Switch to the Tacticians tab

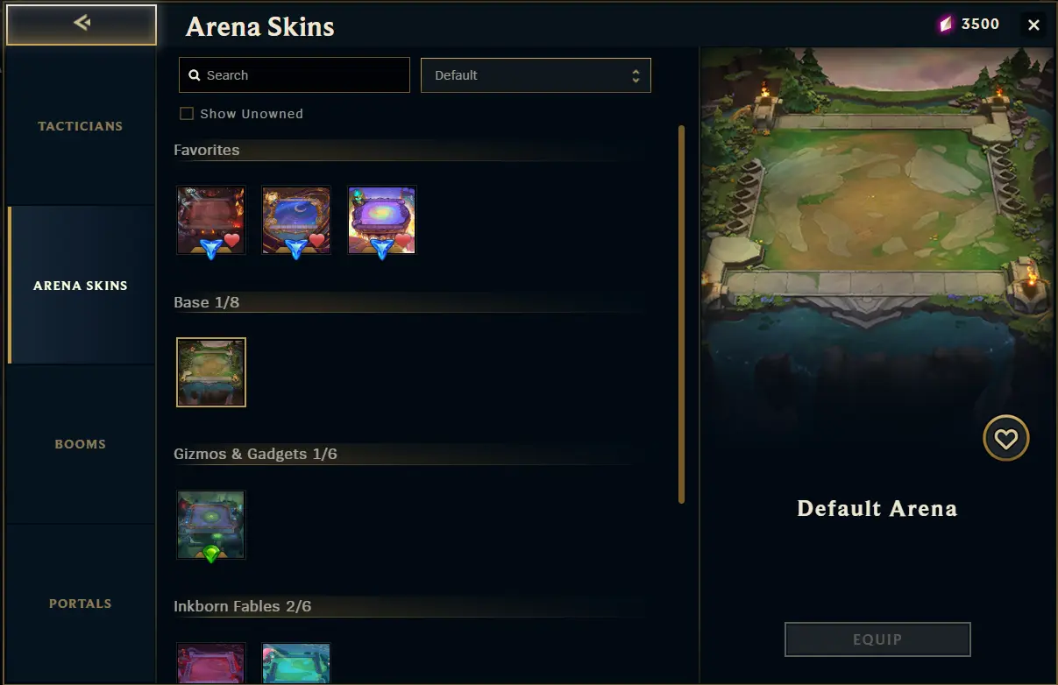81,126
